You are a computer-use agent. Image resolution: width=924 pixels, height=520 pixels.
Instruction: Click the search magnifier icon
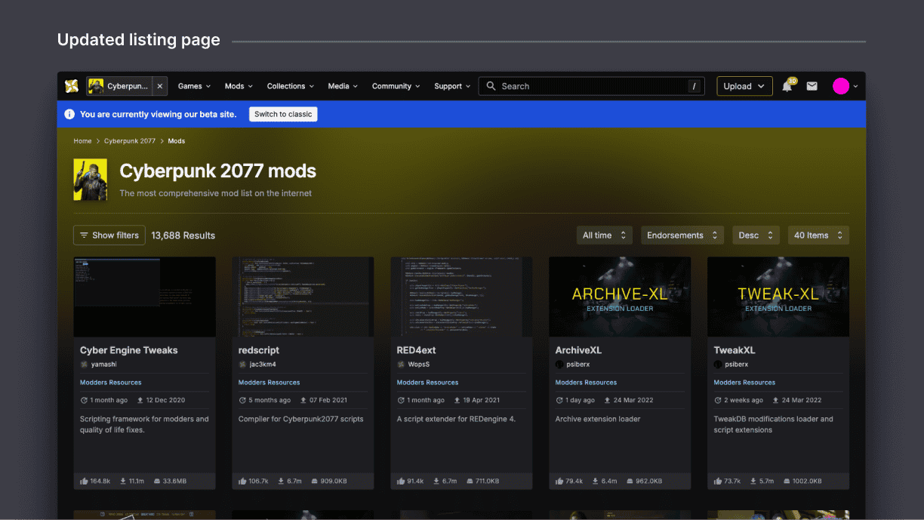[492, 86]
